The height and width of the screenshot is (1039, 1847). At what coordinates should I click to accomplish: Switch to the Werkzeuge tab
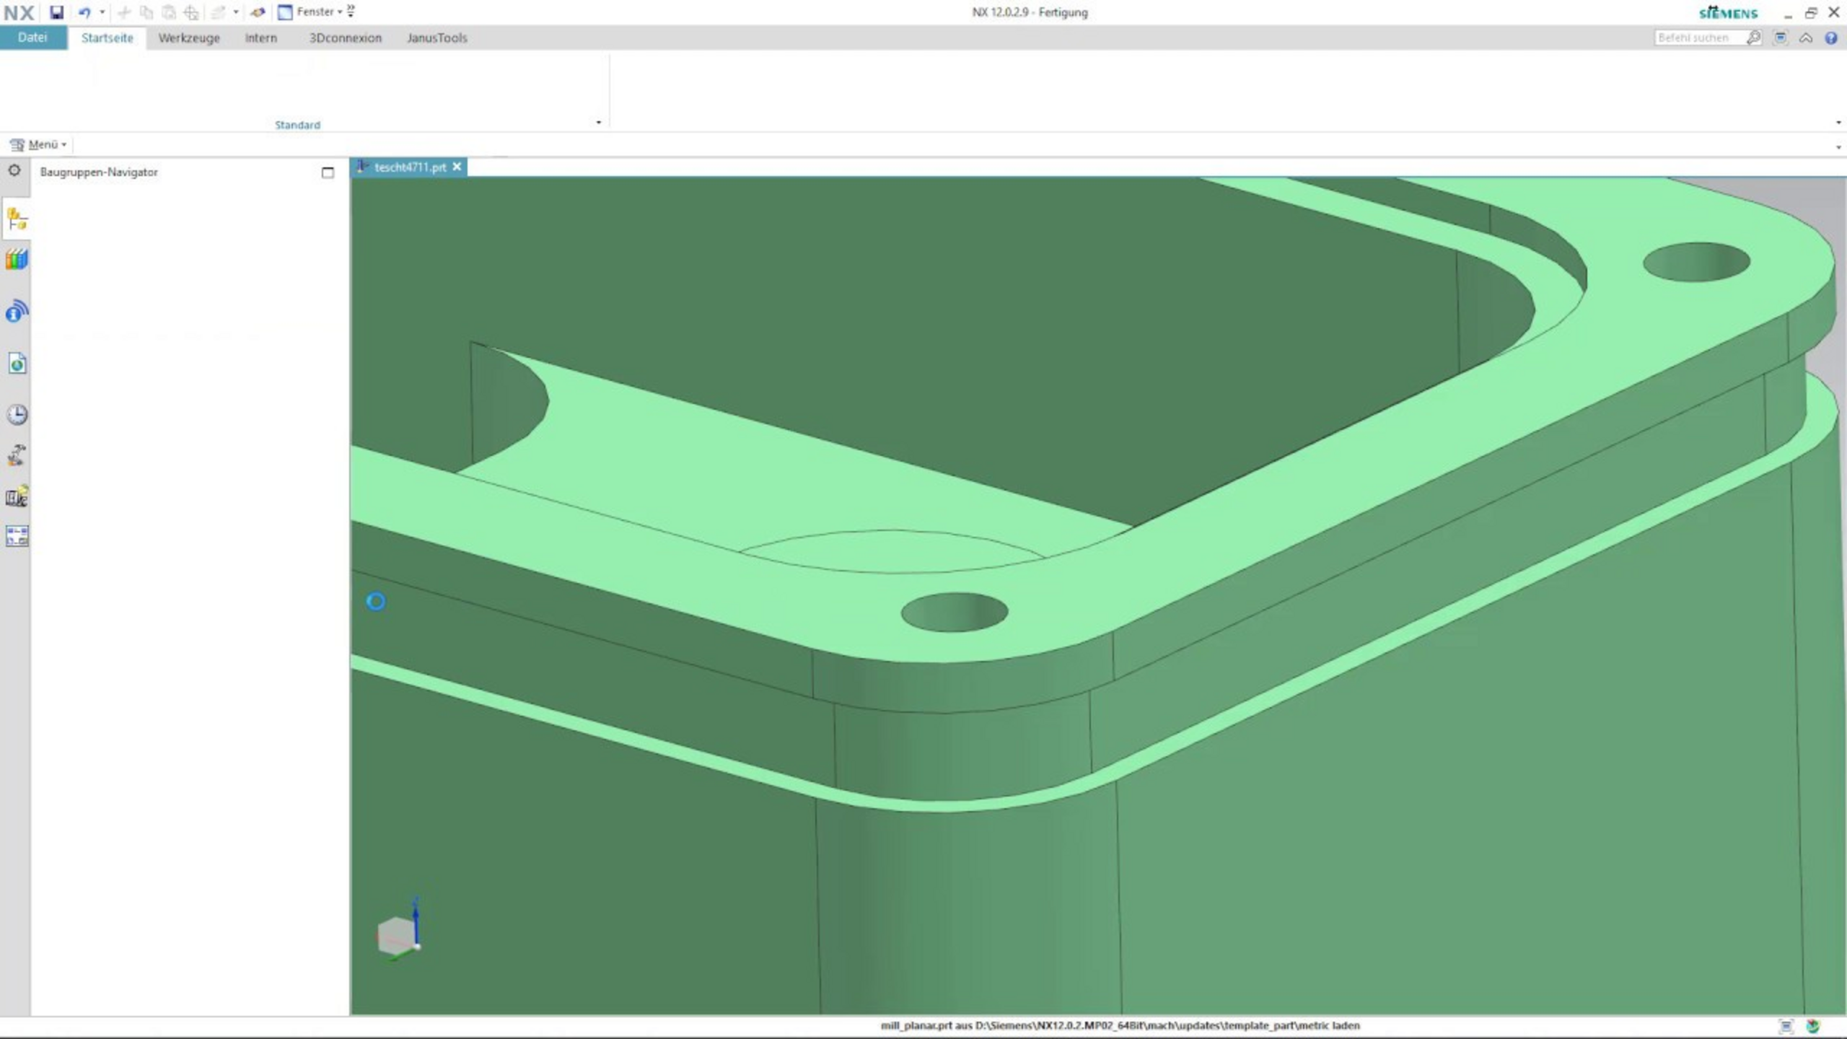[x=189, y=38]
